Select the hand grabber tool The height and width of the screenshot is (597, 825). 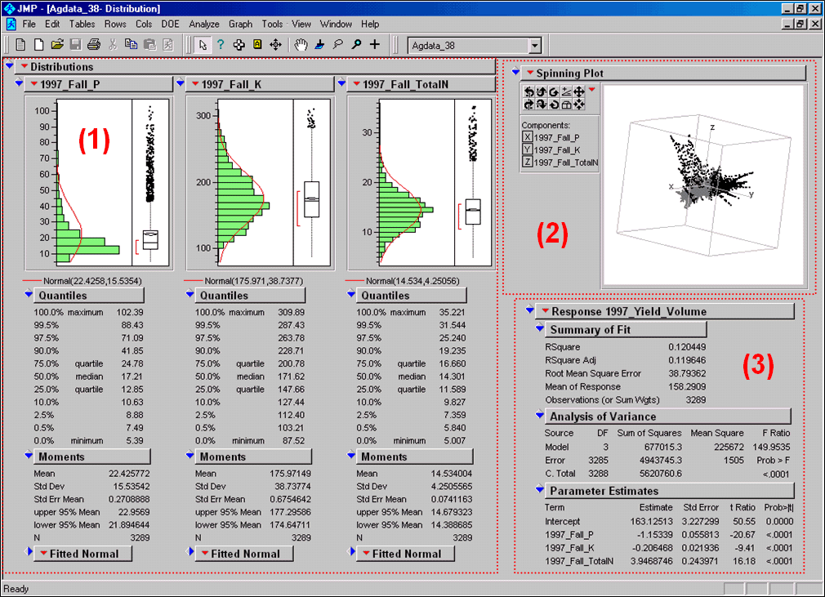coord(301,45)
